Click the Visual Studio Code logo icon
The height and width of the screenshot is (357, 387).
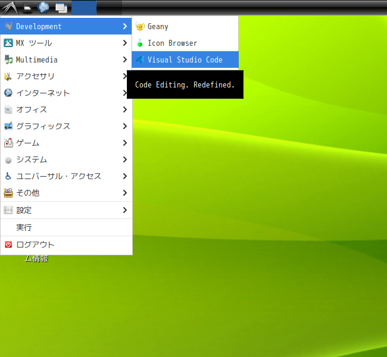click(140, 59)
